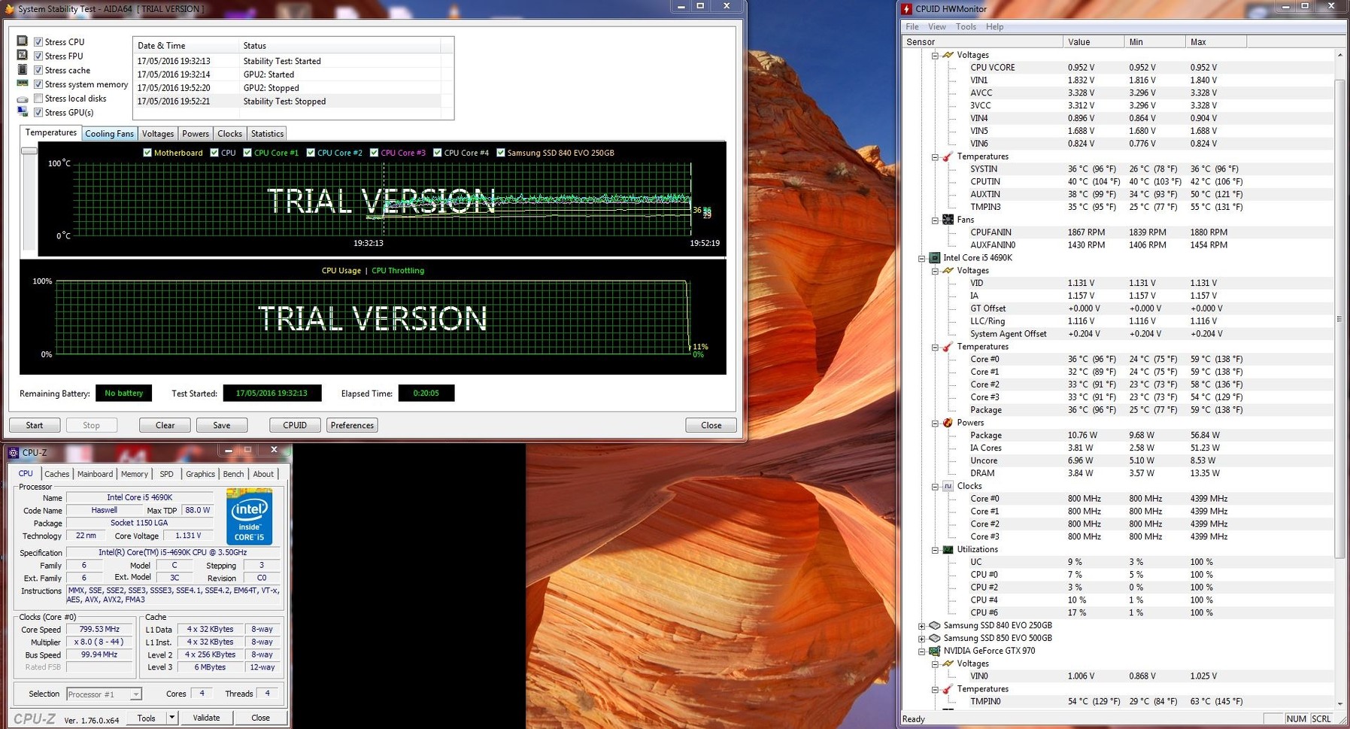Screen dimensions: 1350x729
Task: Uncheck the Motherboard graph legend checkbox
Action: 147,153
